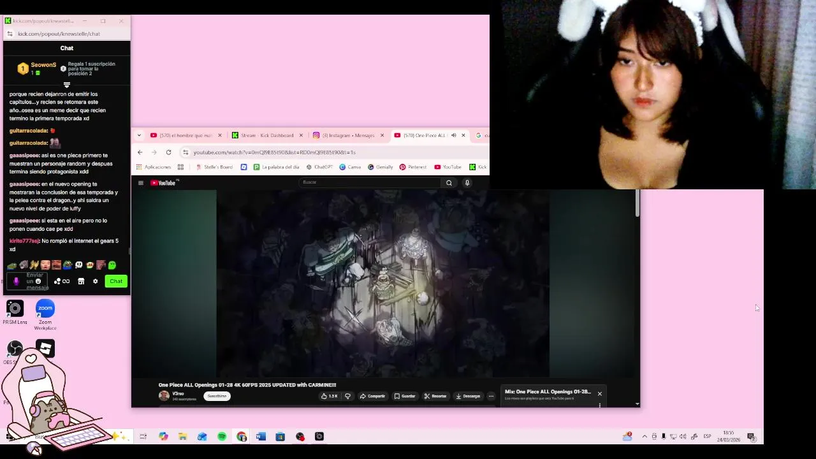The width and height of the screenshot is (816, 459).
Task: Open tab groups grid icon in bookmarks bar
Action: coord(180,167)
